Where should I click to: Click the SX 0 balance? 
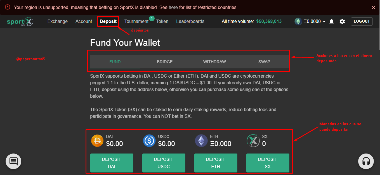[264, 144]
